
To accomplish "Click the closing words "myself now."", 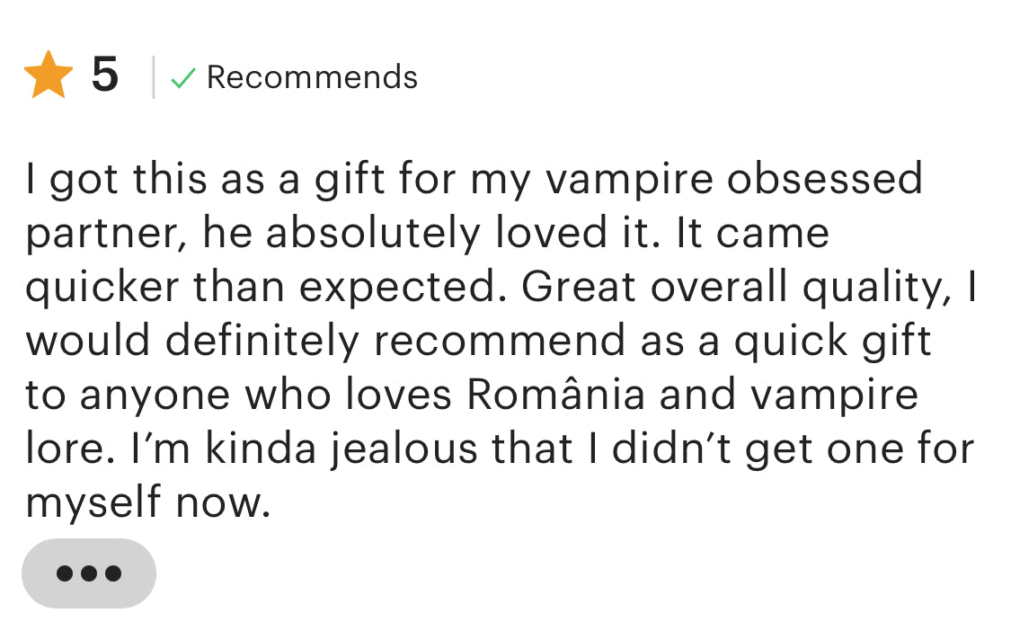I will 147,503.
